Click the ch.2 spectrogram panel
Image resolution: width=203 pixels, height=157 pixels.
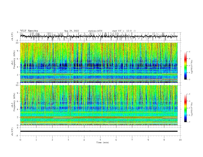(x=99, y=105)
